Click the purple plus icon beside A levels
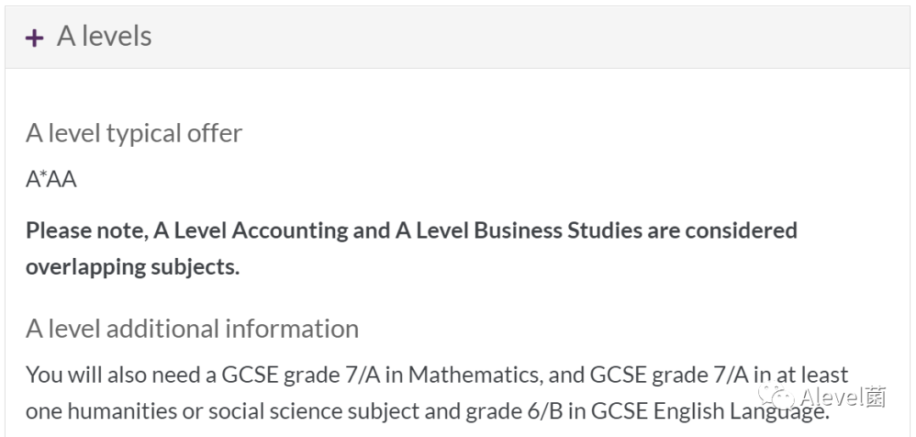 [35, 38]
